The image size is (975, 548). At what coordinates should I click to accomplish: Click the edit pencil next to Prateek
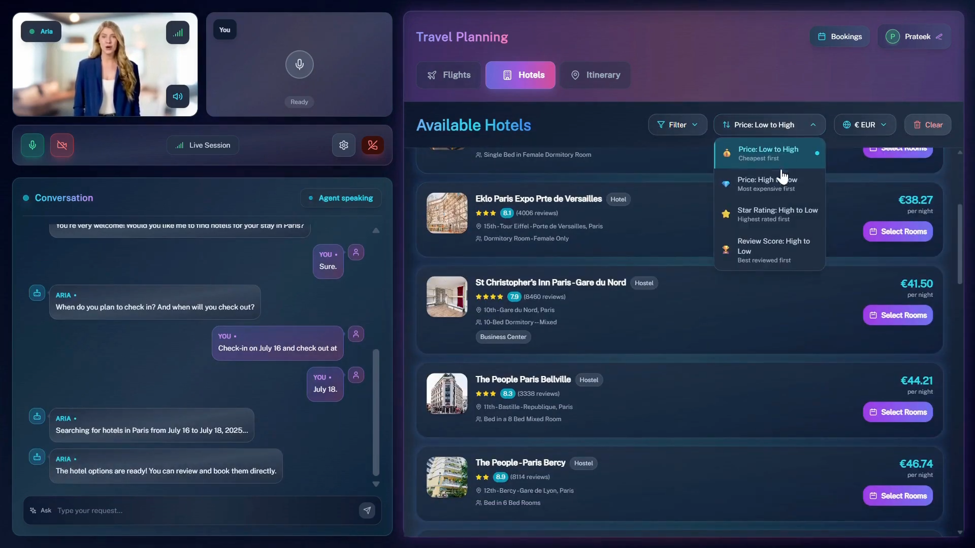coord(939,37)
